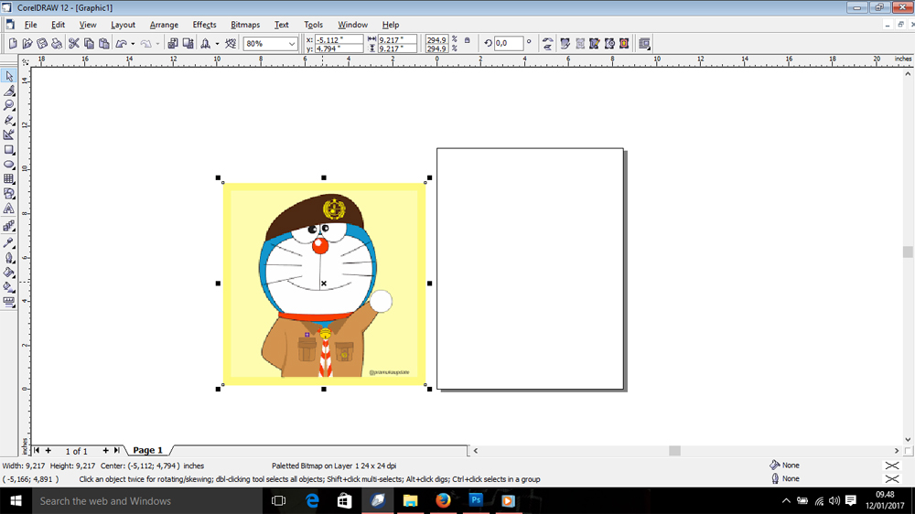This screenshot has height=514, width=915.
Task: Click the Photoshop taskbar icon
Action: [476, 500]
